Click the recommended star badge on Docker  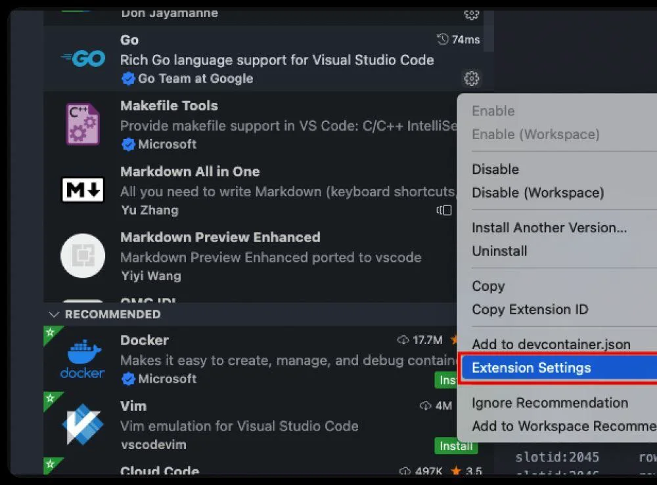coord(51,333)
